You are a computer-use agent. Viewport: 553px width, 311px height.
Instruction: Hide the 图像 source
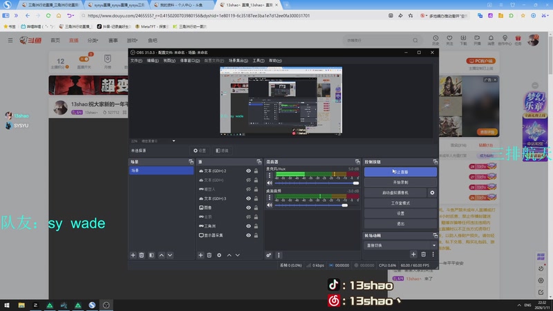(x=249, y=208)
